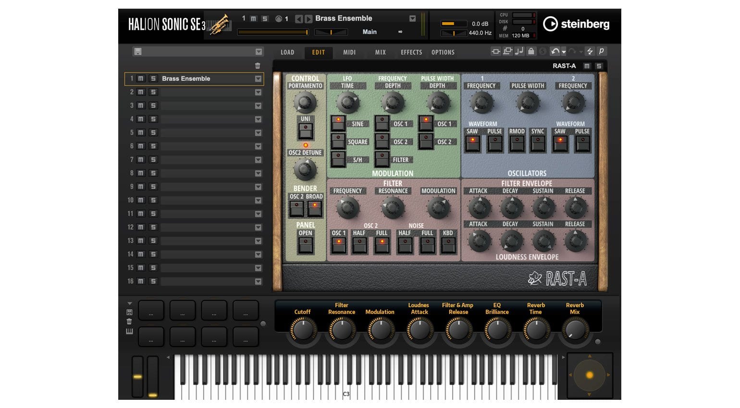This screenshot has height=408, width=740.
Task: Click the global insert effects bypass icon
Action: click(496, 51)
